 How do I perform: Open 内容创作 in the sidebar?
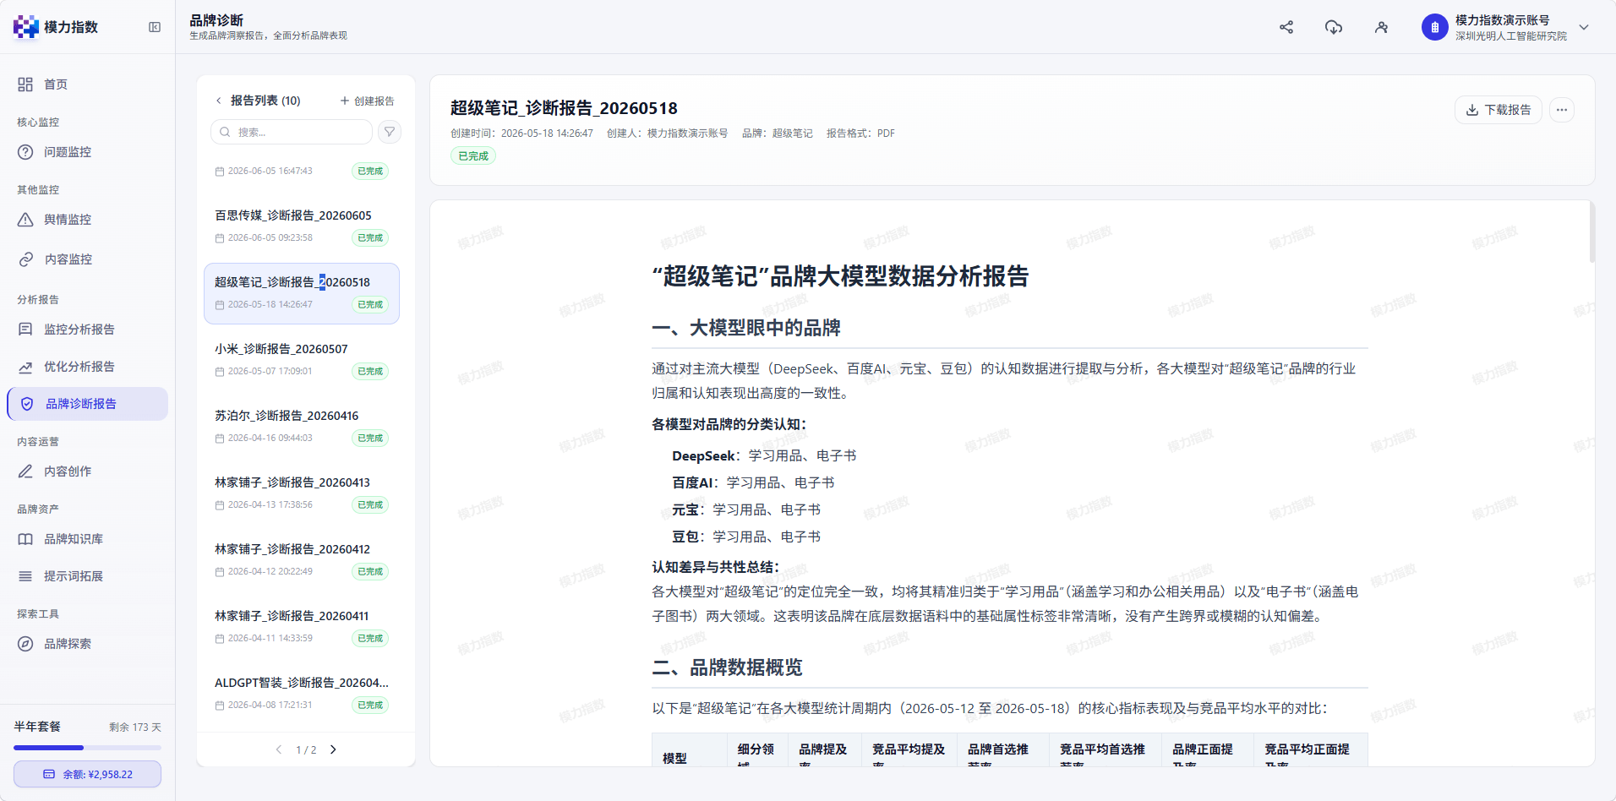(x=88, y=471)
